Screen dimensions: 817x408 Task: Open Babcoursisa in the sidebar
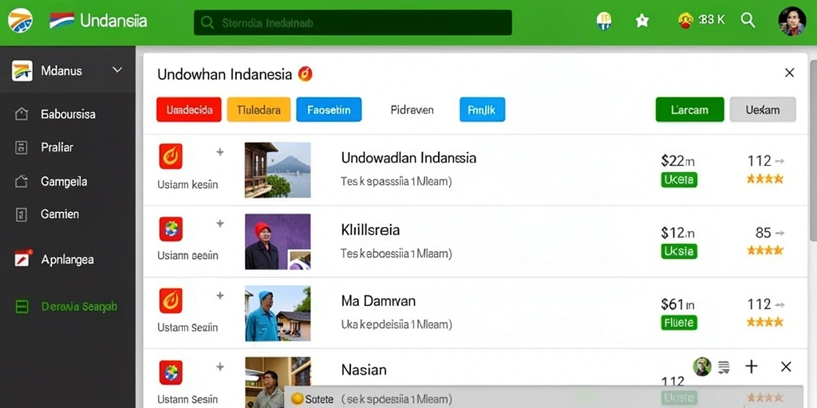pyautogui.click(x=69, y=114)
